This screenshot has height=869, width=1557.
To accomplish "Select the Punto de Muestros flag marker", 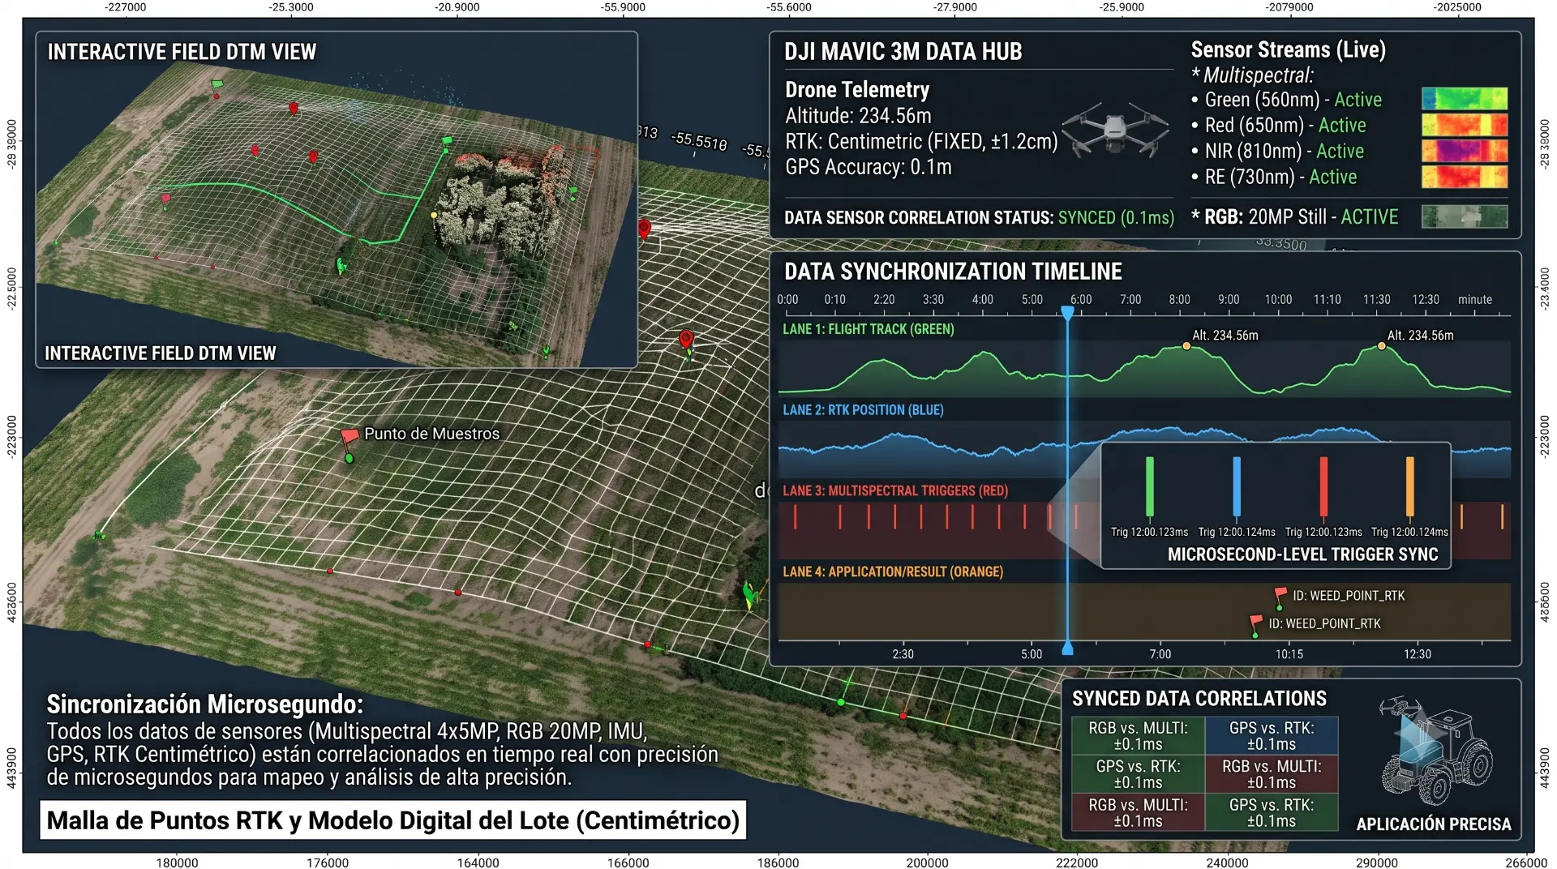I will [x=350, y=444].
